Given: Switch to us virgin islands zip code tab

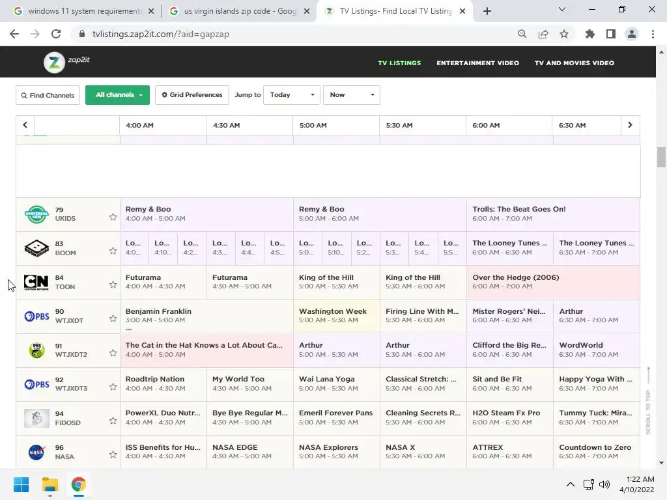Looking at the screenshot, I should [x=240, y=11].
